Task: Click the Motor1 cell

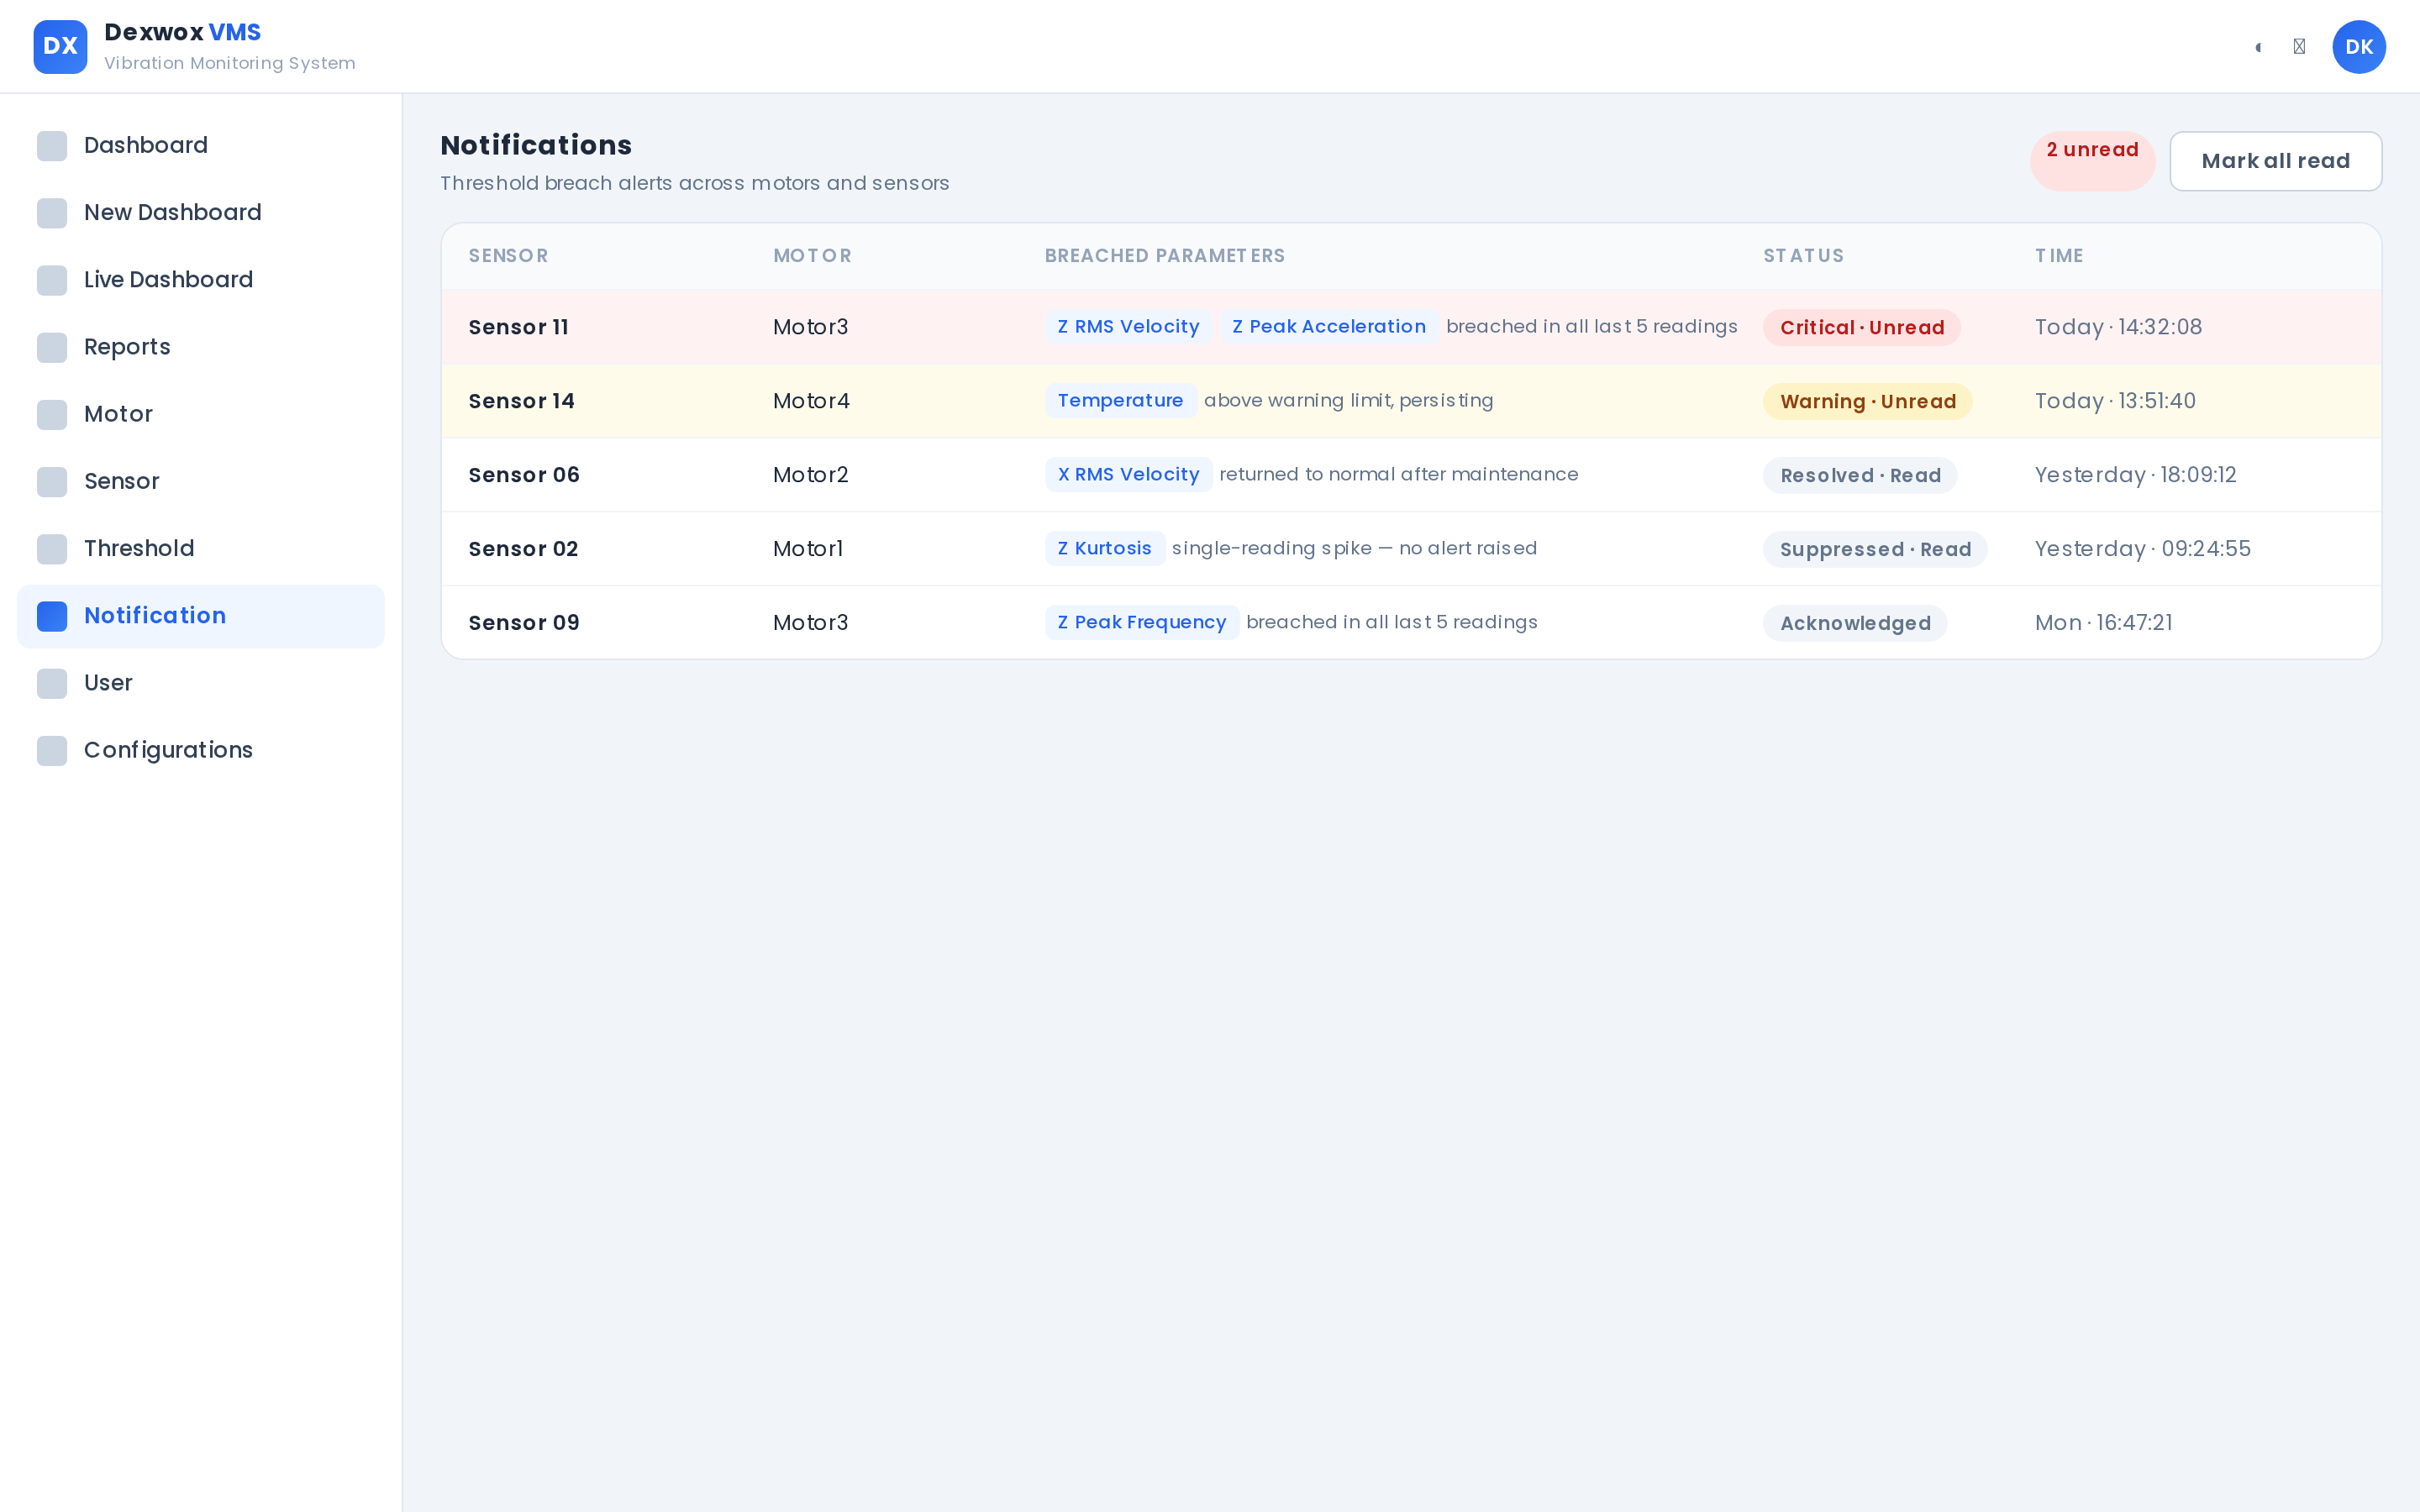Action: pos(808,549)
